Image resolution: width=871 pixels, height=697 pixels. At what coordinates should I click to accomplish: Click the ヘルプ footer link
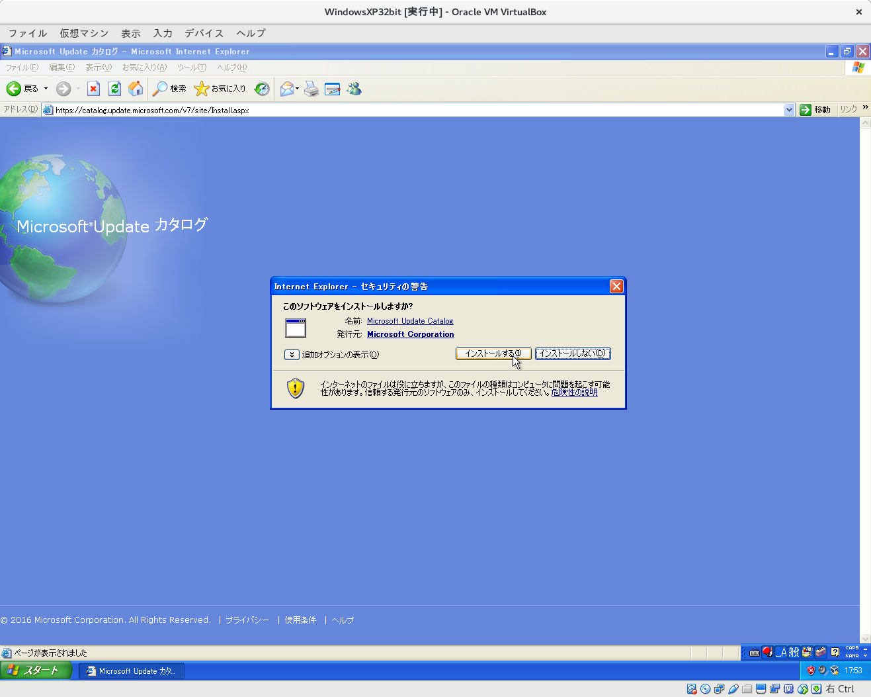click(343, 620)
